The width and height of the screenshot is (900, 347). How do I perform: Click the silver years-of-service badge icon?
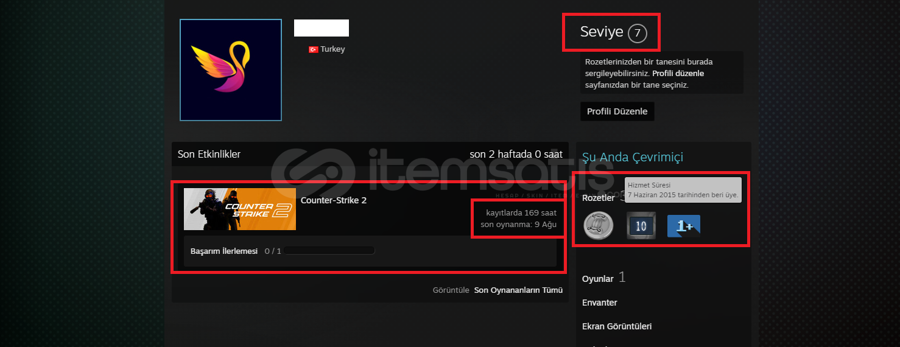[x=598, y=226]
